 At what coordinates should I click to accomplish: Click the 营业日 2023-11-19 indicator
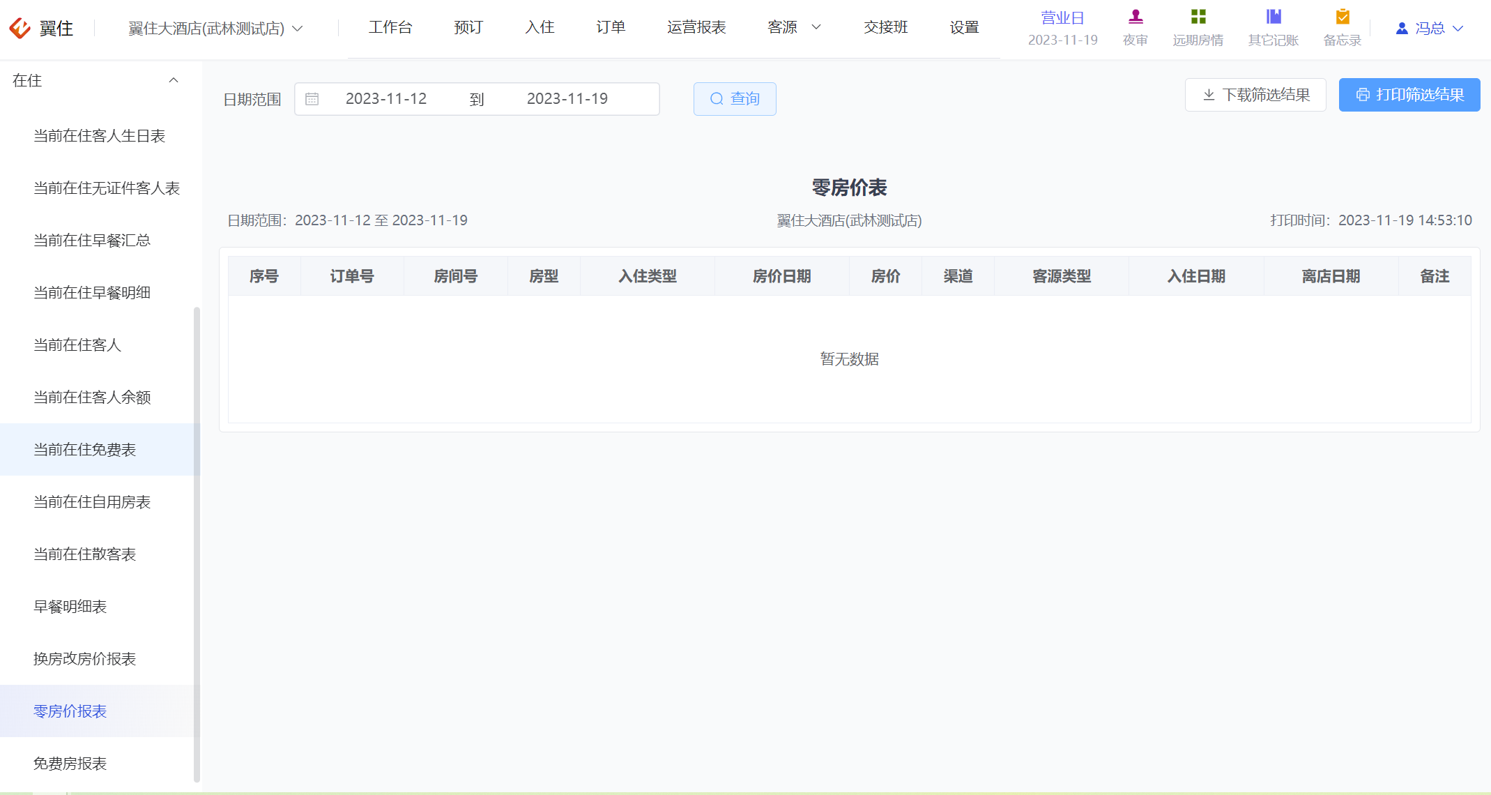pos(1063,29)
